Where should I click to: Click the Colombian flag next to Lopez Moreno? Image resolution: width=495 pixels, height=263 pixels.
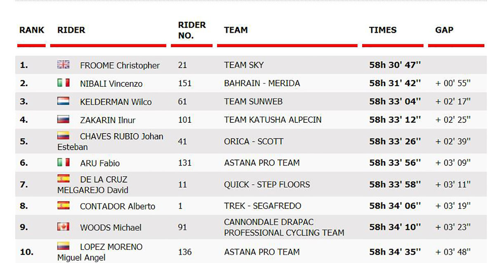tap(63, 246)
